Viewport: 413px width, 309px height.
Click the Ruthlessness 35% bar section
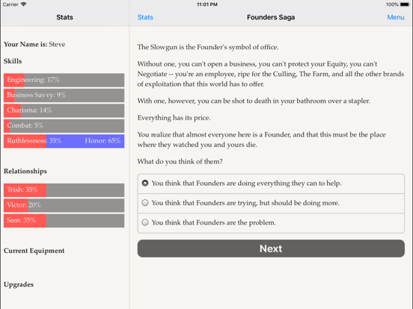pos(25,141)
